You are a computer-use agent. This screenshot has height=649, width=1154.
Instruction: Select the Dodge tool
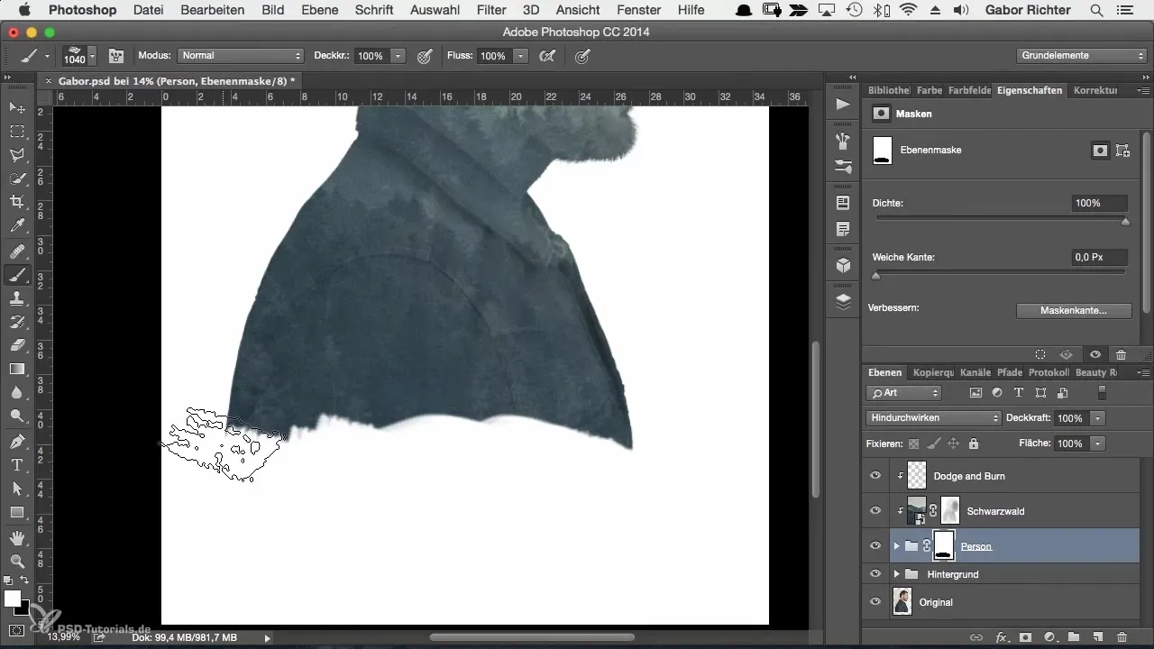coord(17,416)
